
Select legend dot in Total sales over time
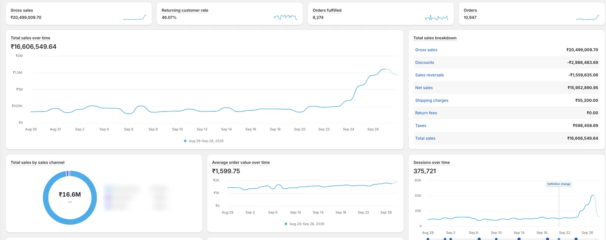coord(185,141)
